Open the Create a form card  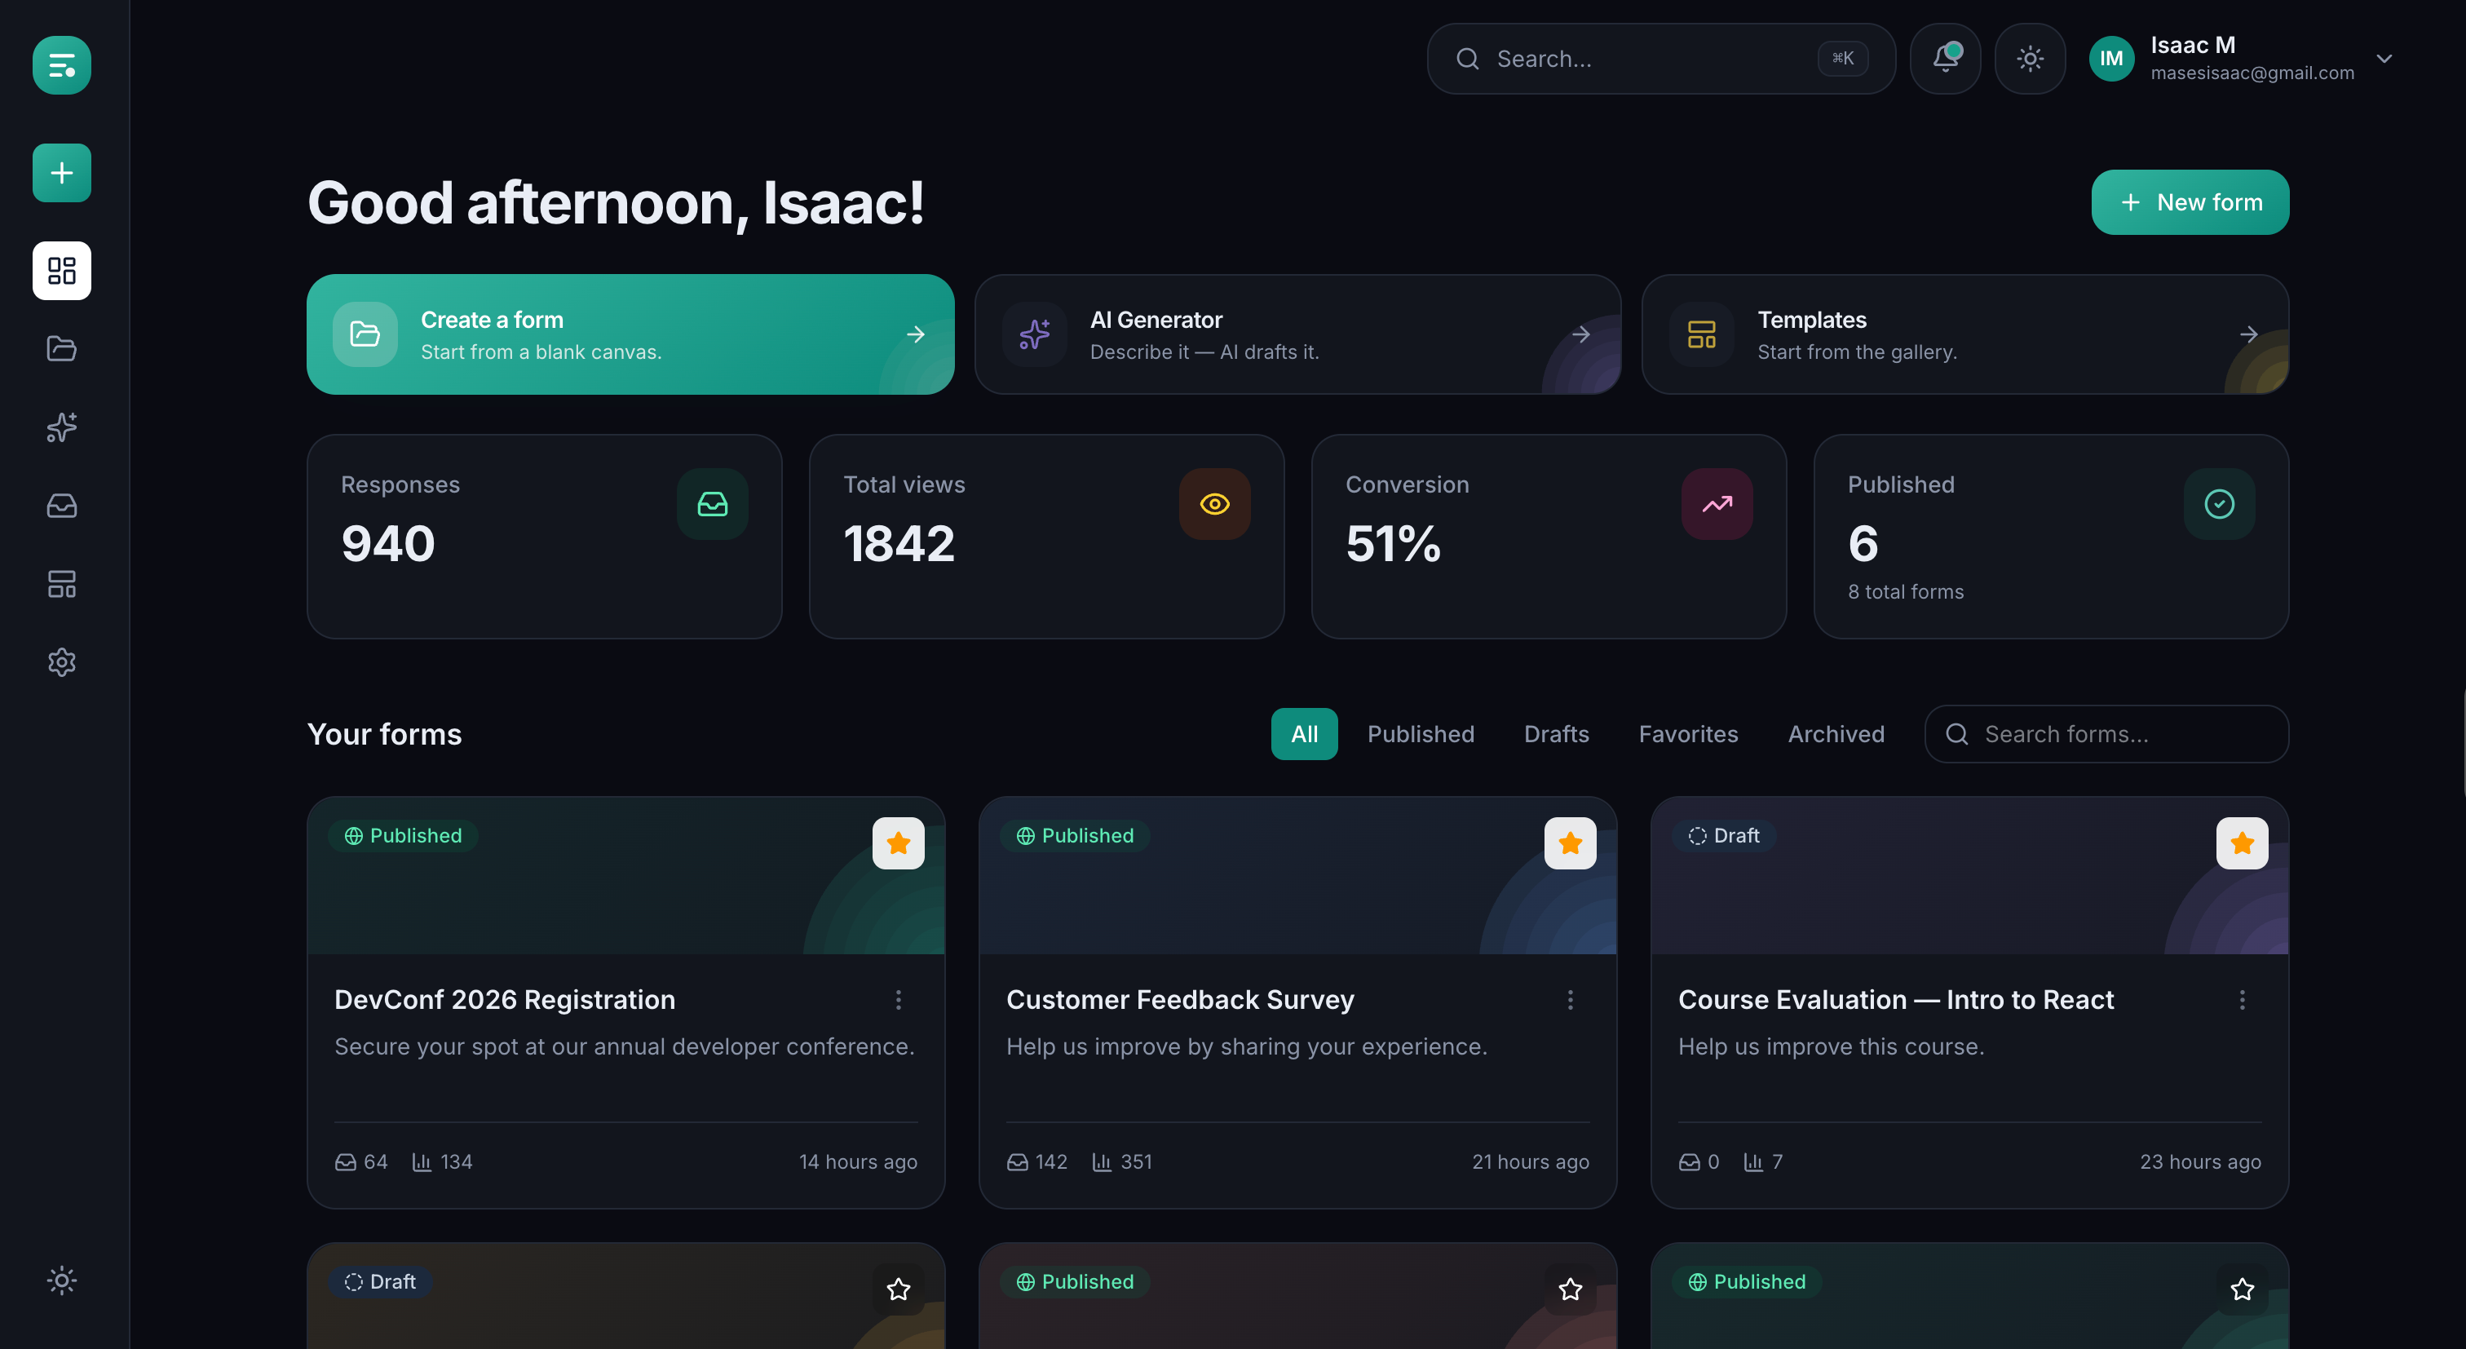pyautogui.click(x=630, y=334)
